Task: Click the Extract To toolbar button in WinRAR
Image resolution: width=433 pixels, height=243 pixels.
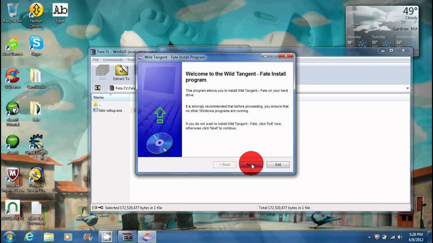Action: 121,73
